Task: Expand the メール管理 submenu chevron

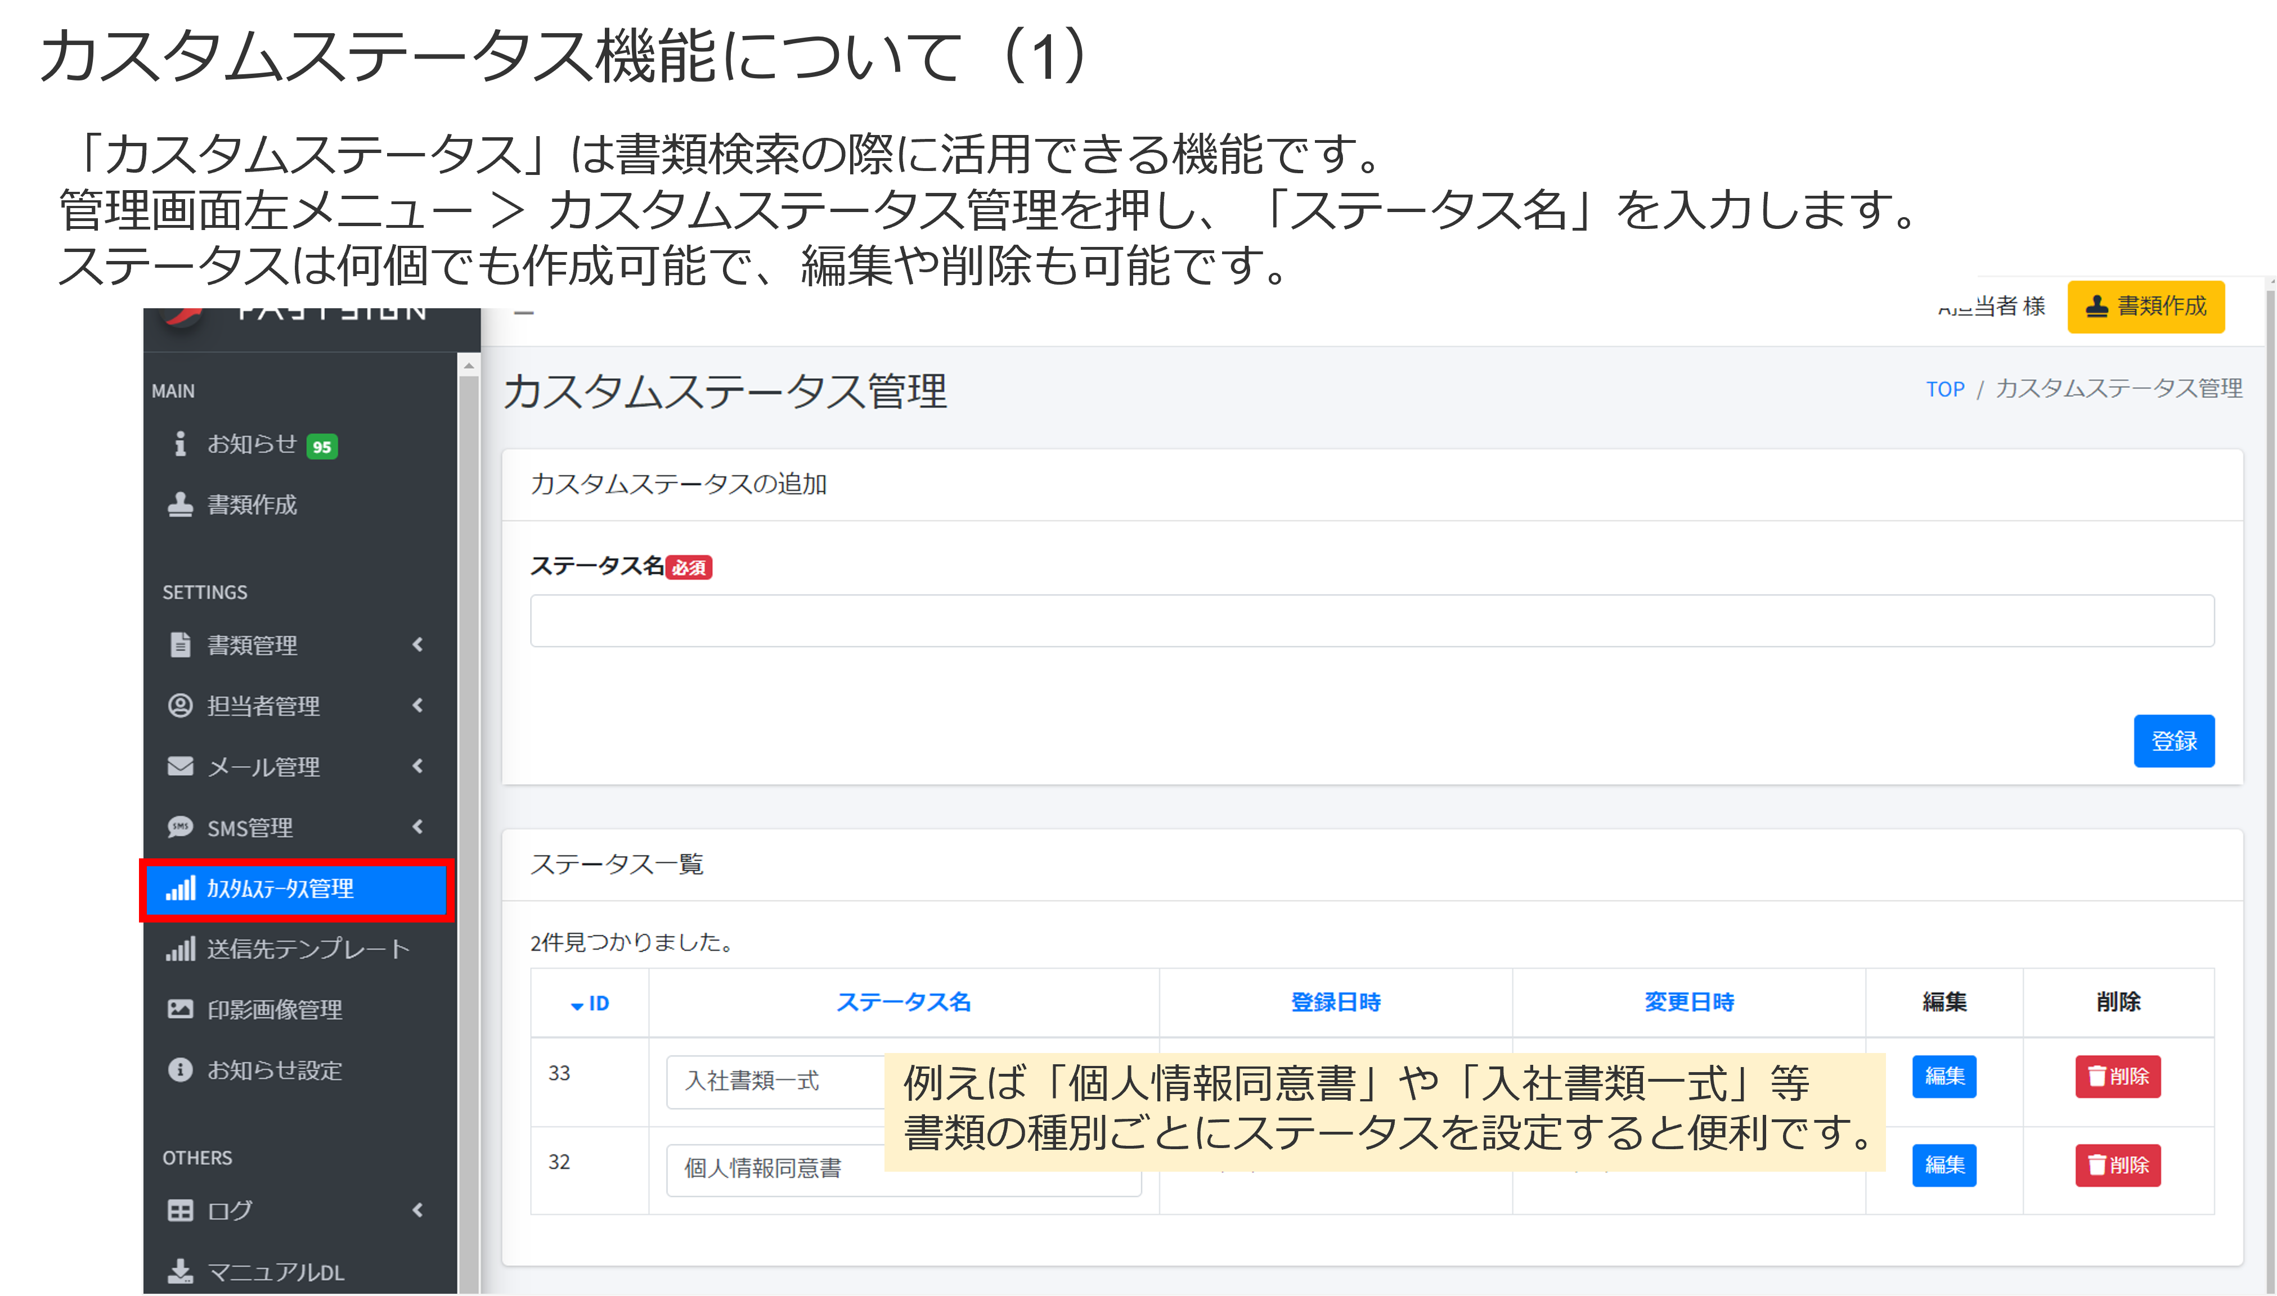Action: click(417, 766)
